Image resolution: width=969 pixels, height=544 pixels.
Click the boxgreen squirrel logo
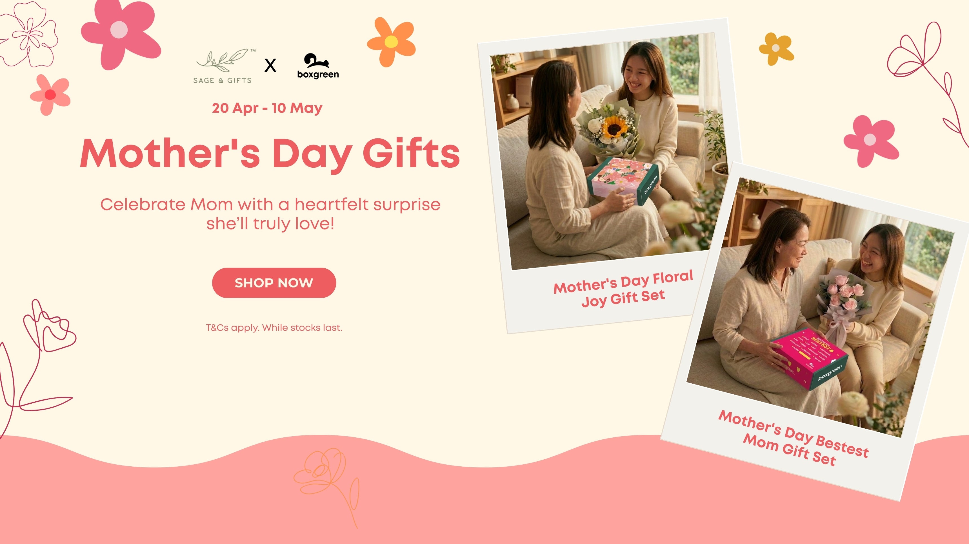(318, 66)
